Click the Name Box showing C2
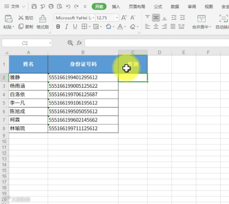The image size is (229, 204). point(25,43)
